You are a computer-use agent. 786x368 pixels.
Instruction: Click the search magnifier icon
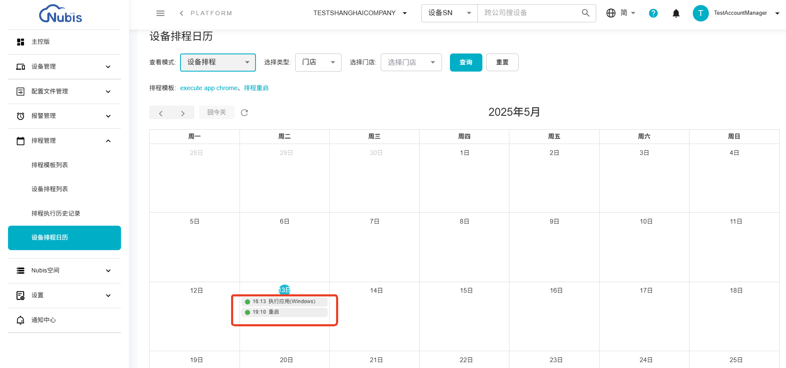[x=585, y=13]
